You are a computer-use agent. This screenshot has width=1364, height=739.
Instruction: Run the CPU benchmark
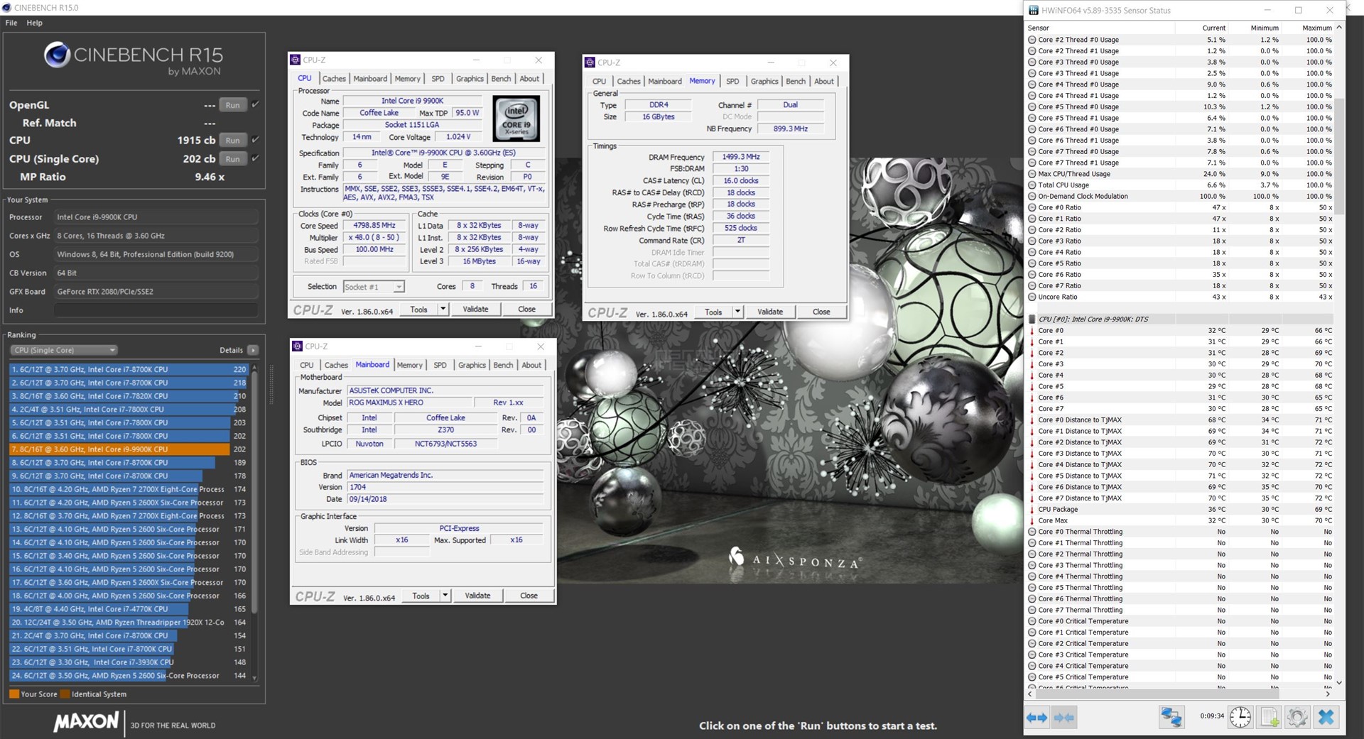[x=233, y=141]
